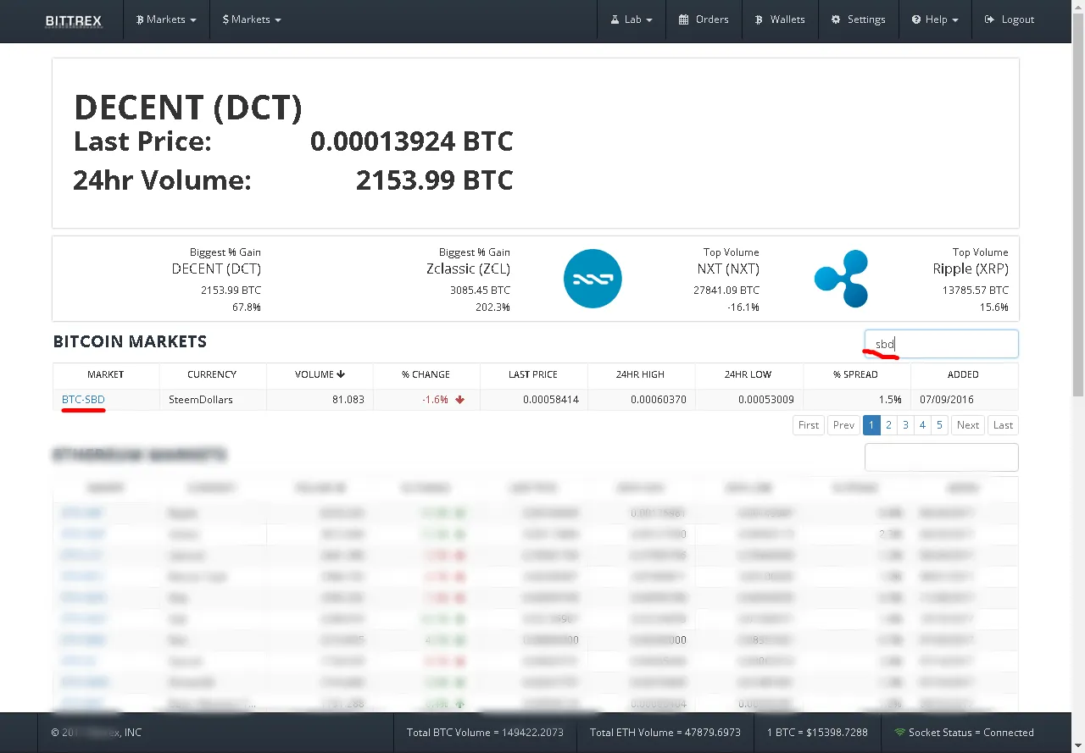Click the 81.083 volume cell
1085x753 pixels.
[x=320, y=399]
